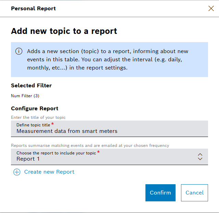
Task: Follow the 'Create new Report' link
Action: (49, 172)
